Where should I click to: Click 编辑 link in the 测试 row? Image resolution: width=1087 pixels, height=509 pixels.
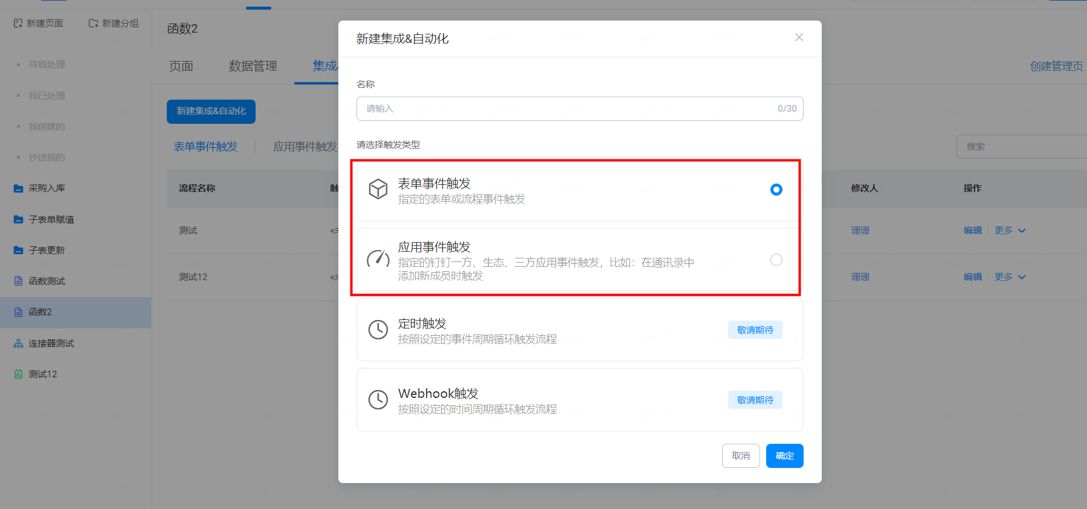click(972, 231)
